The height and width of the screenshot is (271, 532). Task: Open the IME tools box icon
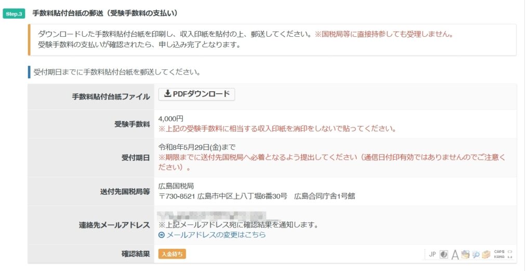pyautogui.click(x=486, y=254)
